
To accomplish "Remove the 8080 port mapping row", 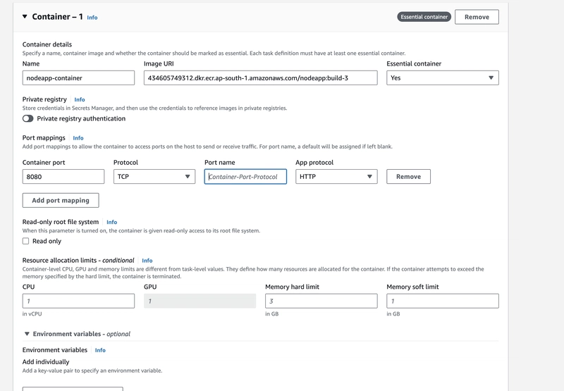I will [x=408, y=177].
